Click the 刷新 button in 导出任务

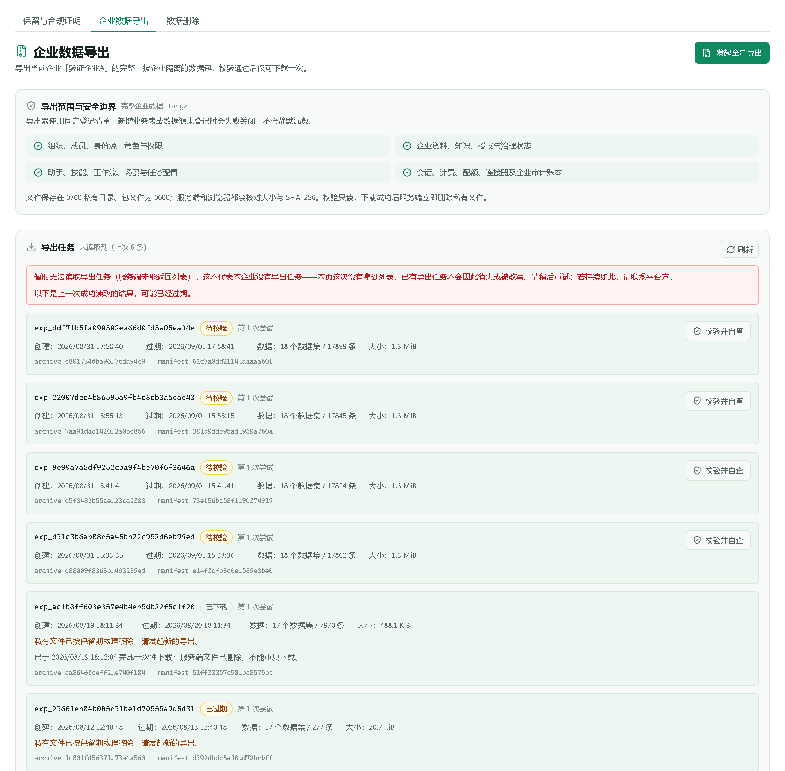739,250
